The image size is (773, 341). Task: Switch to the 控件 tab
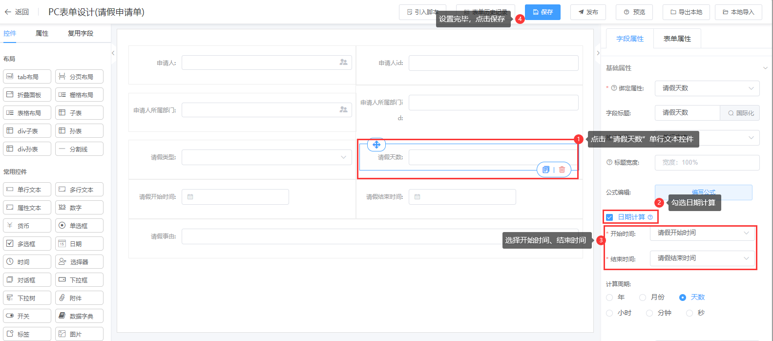[10, 33]
